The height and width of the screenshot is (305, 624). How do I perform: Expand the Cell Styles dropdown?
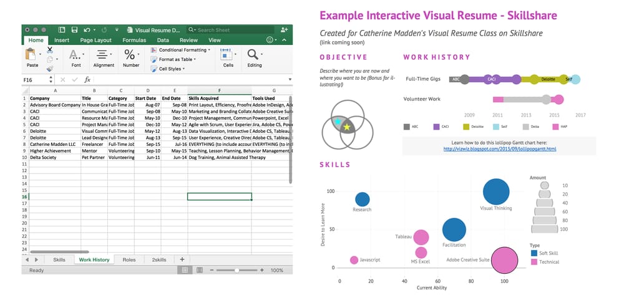tap(183, 69)
